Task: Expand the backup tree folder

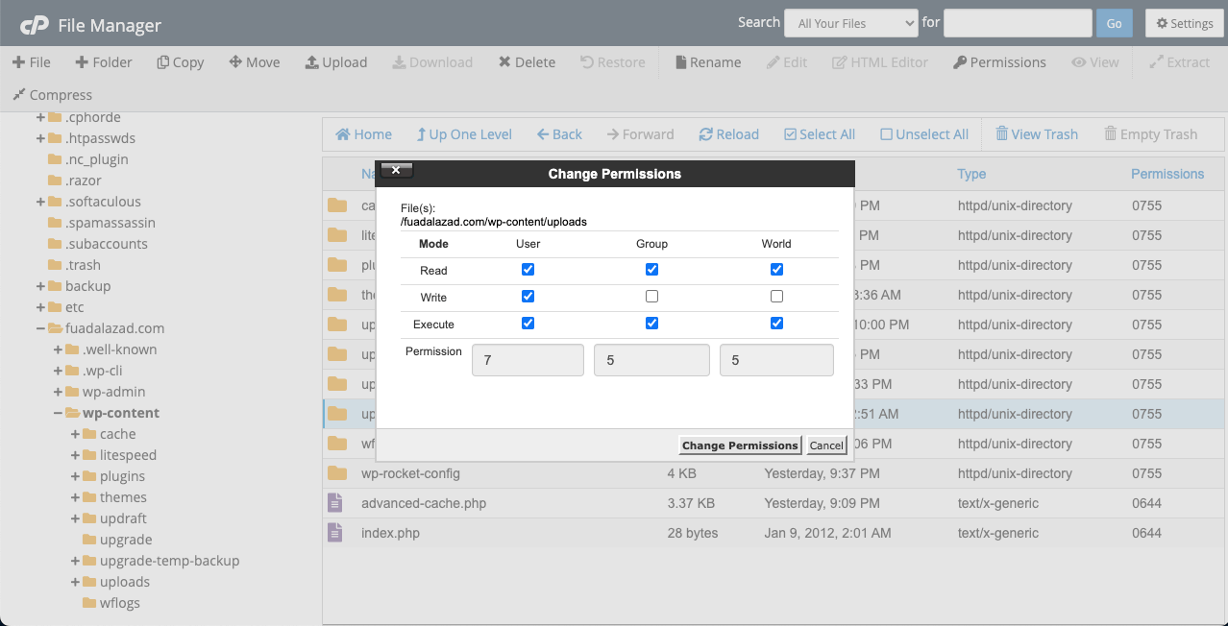Action: click(x=40, y=286)
